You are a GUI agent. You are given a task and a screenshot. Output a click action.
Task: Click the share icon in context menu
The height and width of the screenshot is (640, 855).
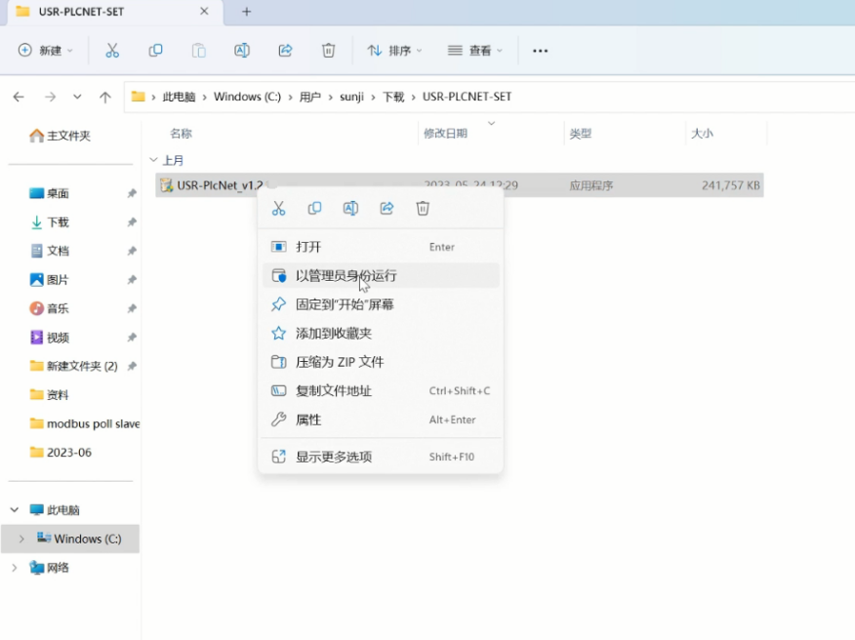click(x=387, y=208)
